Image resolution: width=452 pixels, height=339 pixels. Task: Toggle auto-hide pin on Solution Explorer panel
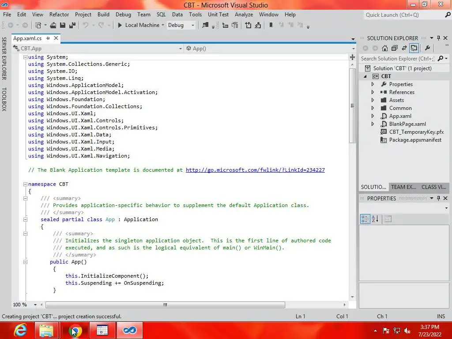(x=438, y=38)
